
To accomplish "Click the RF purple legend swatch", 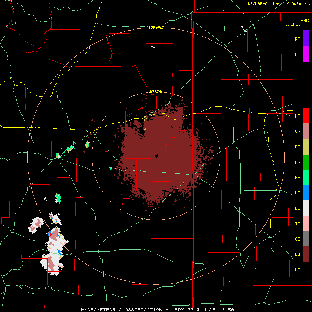I will 306,38.
